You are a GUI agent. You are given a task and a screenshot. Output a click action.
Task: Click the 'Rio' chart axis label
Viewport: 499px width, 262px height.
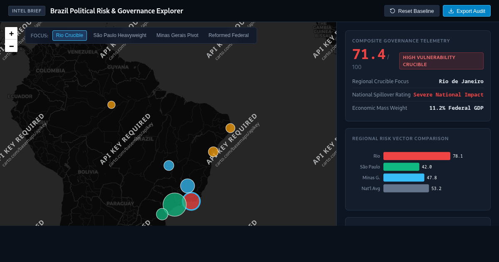pyautogui.click(x=377, y=156)
